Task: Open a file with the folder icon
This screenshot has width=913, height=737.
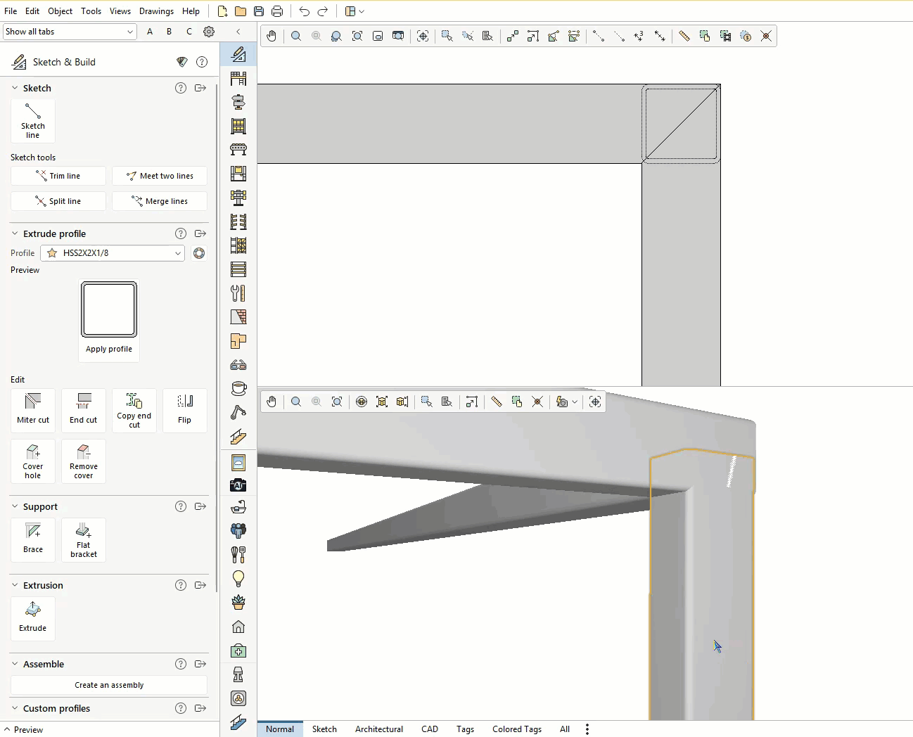Action: (241, 11)
